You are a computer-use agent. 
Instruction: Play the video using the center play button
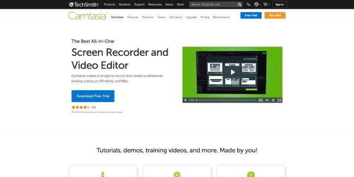tap(233, 72)
